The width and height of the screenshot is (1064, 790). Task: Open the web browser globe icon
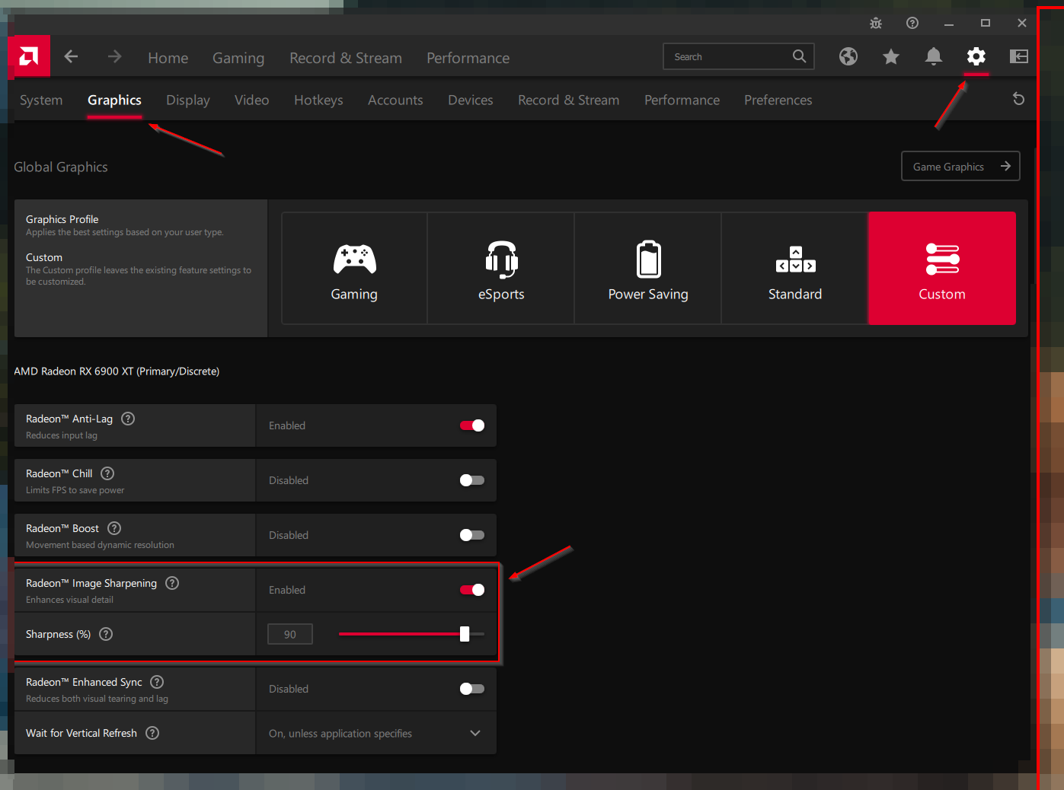[848, 56]
